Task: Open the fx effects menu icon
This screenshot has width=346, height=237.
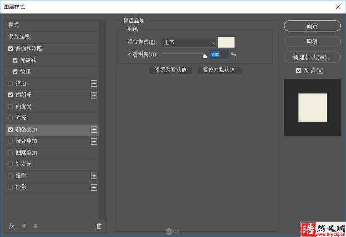Action: (12, 226)
